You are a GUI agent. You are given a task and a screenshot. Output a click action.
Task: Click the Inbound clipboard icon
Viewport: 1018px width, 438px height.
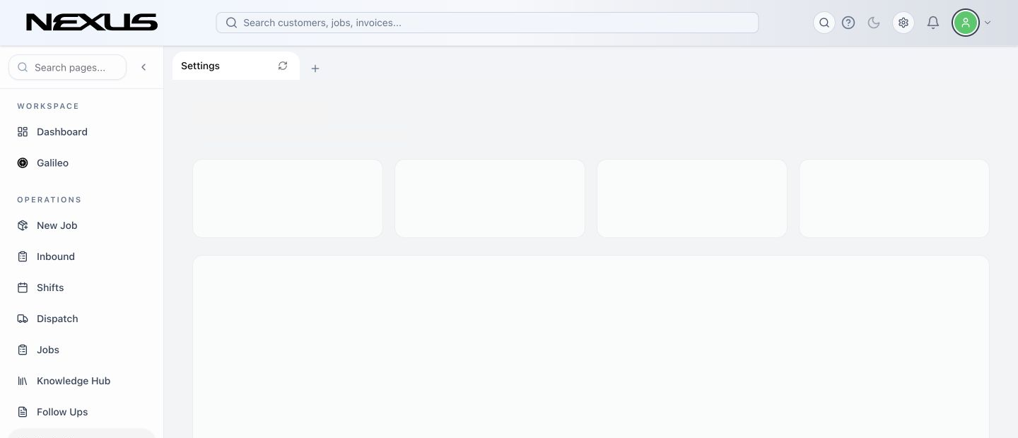click(23, 256)
